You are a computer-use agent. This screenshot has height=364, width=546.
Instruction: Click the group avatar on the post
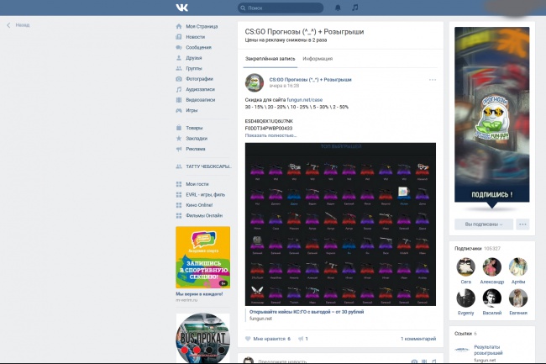(255, 82)
